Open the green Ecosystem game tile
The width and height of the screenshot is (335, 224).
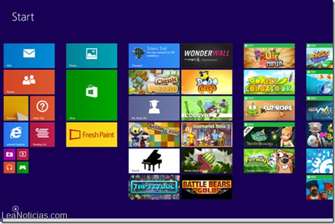[x=207, y=108]
